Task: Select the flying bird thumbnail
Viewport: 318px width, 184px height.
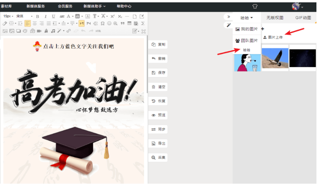Action: click(x=275, y=58)
